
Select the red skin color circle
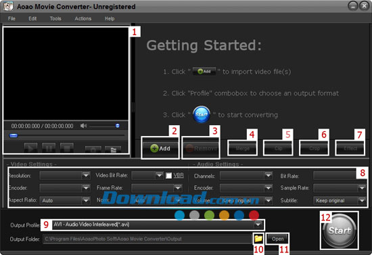pyautogui.click(x=254, y=215)
